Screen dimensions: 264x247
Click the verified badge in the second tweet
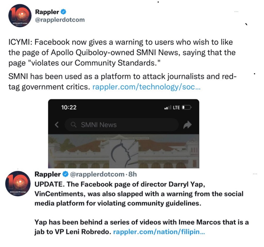(65, 175)
